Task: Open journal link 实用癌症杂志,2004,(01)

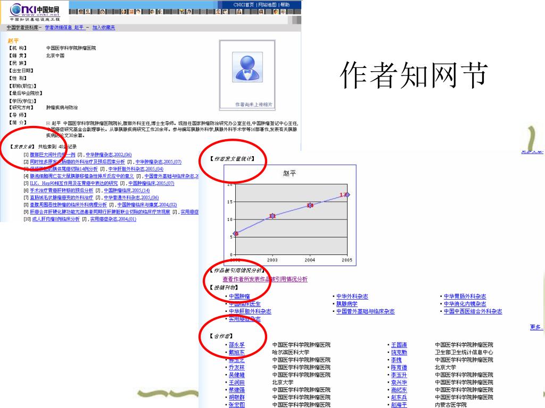Action: 113,219
